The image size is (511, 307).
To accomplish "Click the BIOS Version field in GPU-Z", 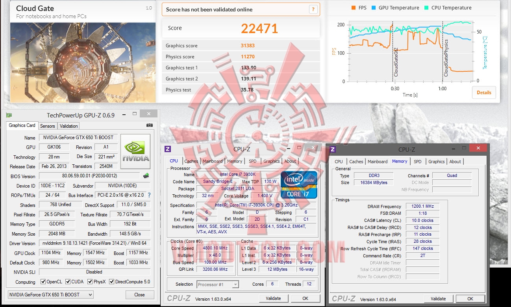I will tap(89, 176).
